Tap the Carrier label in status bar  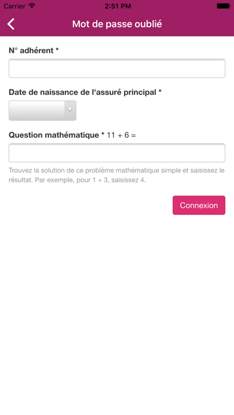click(x=14, y=6)
